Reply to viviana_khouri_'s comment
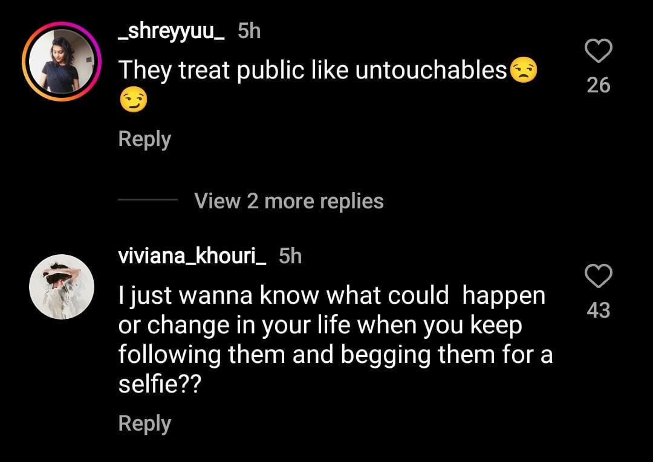The width and height of the screenshot is (653, 462). (x=145, y=423)
